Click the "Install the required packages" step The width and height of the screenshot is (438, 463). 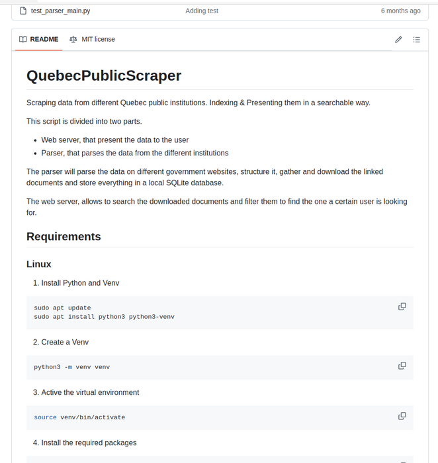pyautogui.click(x=89, y=442)
